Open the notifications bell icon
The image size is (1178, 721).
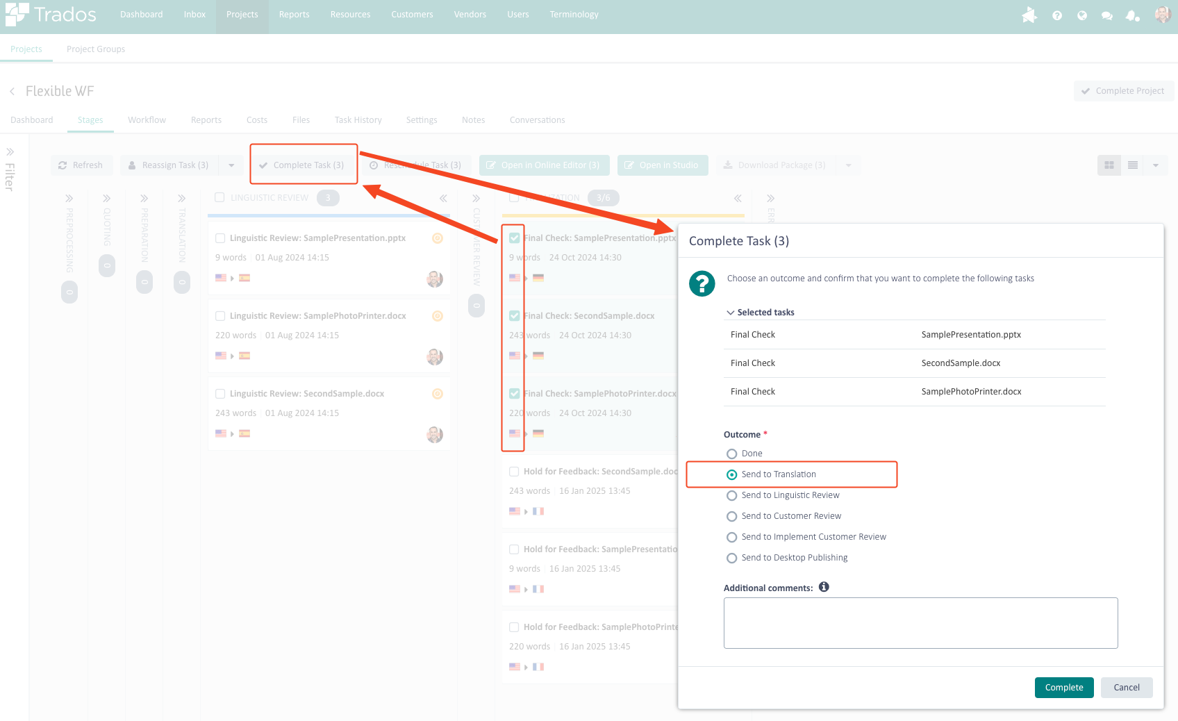(1133, 15)
